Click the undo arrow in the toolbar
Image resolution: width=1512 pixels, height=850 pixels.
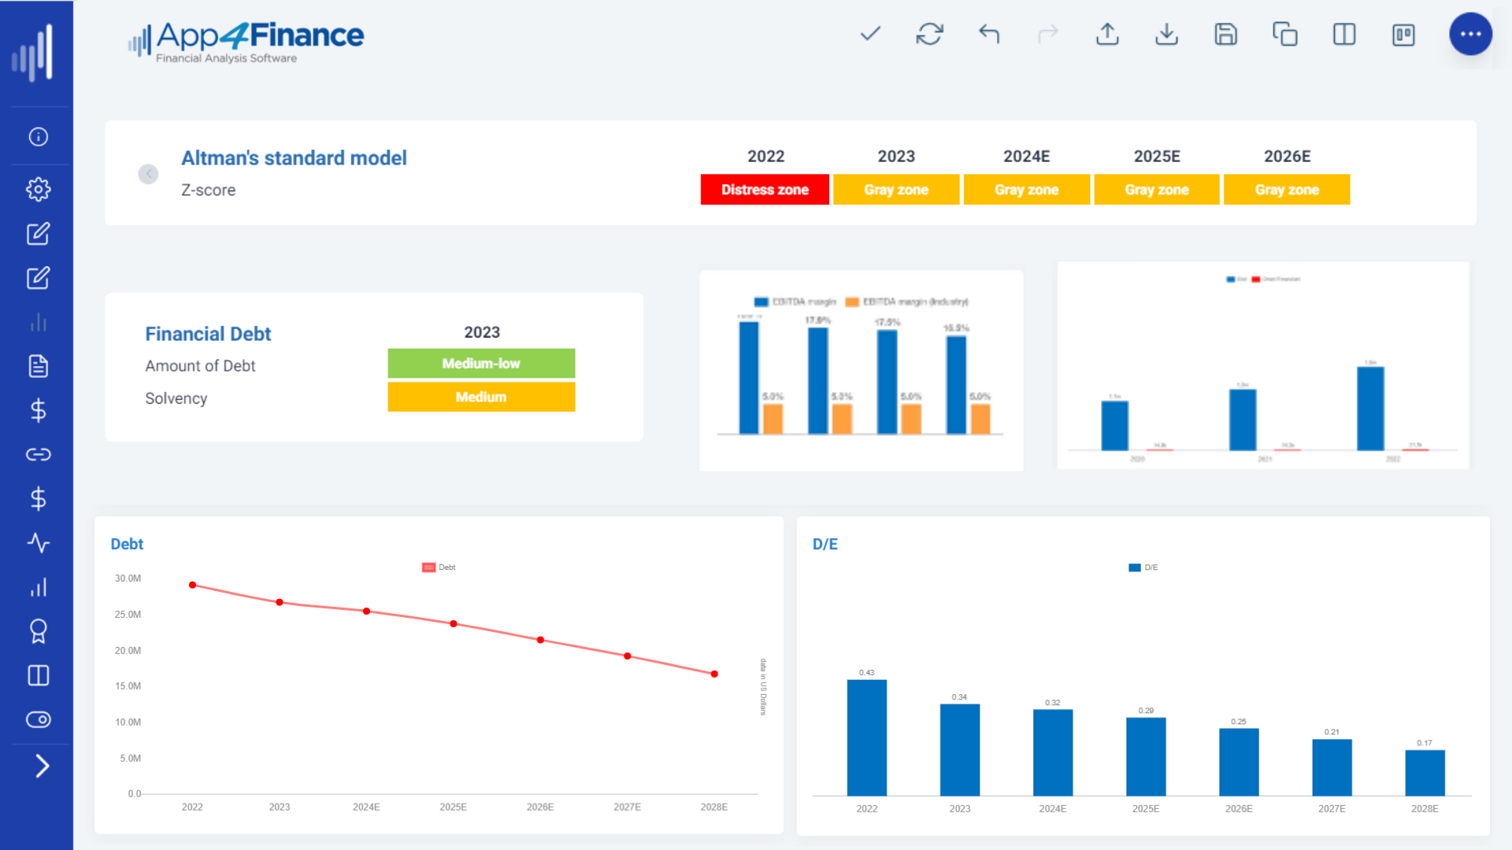pos(989,35)
